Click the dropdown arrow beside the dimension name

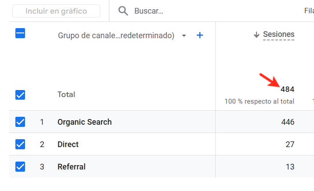[184, 36]
